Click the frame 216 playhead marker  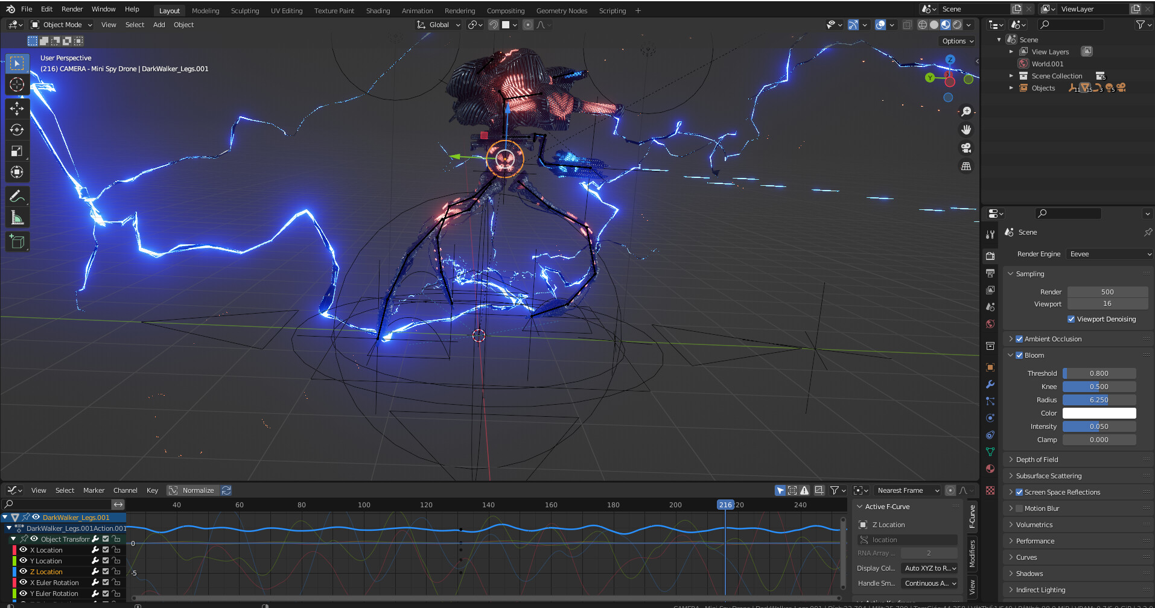[x=725, y=505]
